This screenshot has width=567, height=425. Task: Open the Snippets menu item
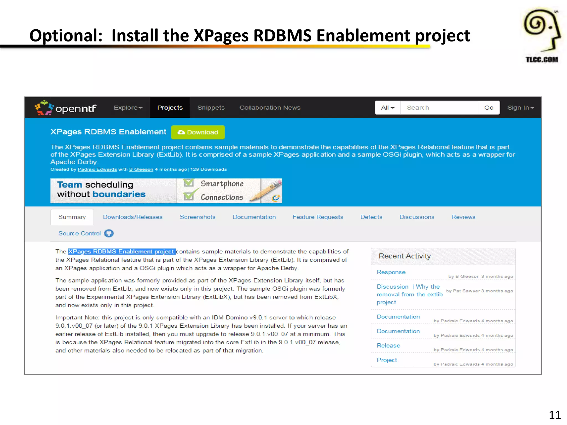tap(211, 108)
